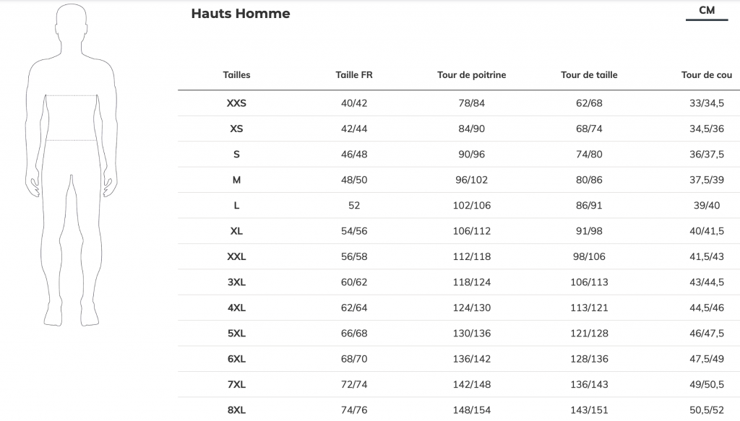Image resolution: width=740 pixels, height=421 pixels.
Task: Click the 8XL size row label
Action: tap(236, 410)
